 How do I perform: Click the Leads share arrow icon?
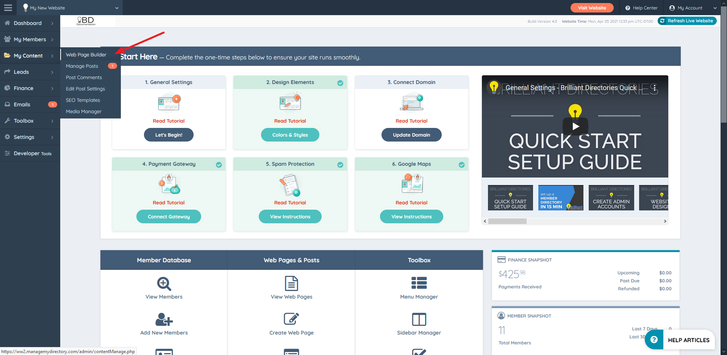(7, 72)
